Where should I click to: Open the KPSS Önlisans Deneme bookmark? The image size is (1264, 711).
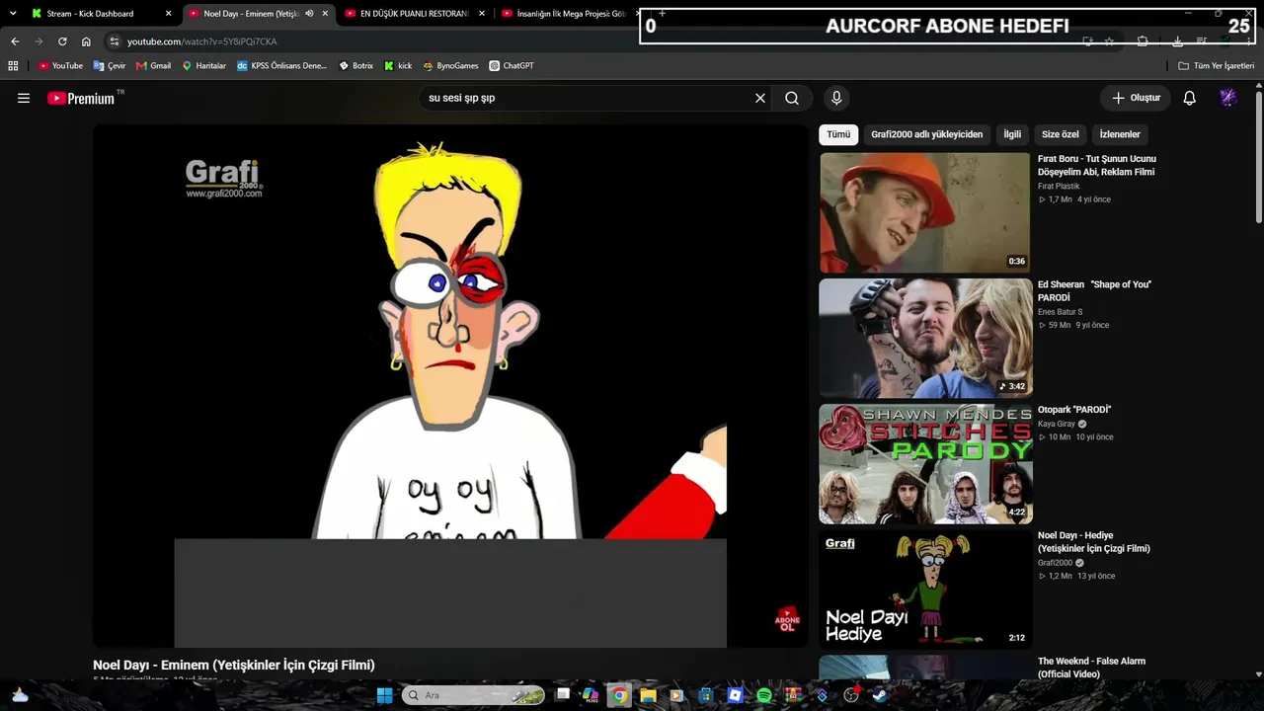coord(281,66)
